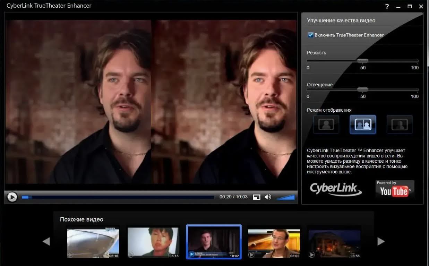
Task: Open the 08:56 night building video thumbnail
Action: [x=334, y=242]
